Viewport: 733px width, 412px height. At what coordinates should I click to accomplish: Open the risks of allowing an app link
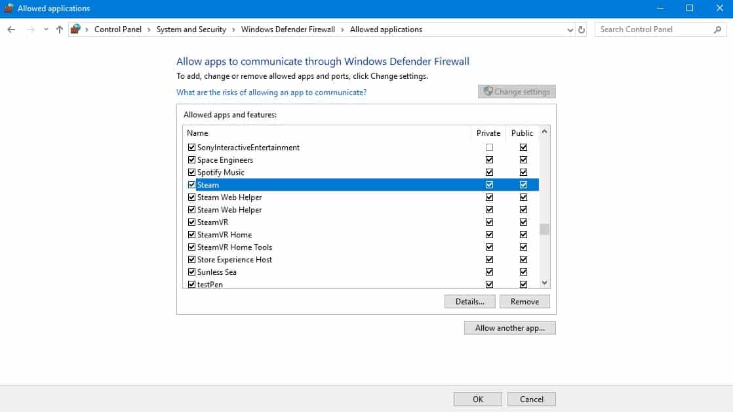point(271,93)
